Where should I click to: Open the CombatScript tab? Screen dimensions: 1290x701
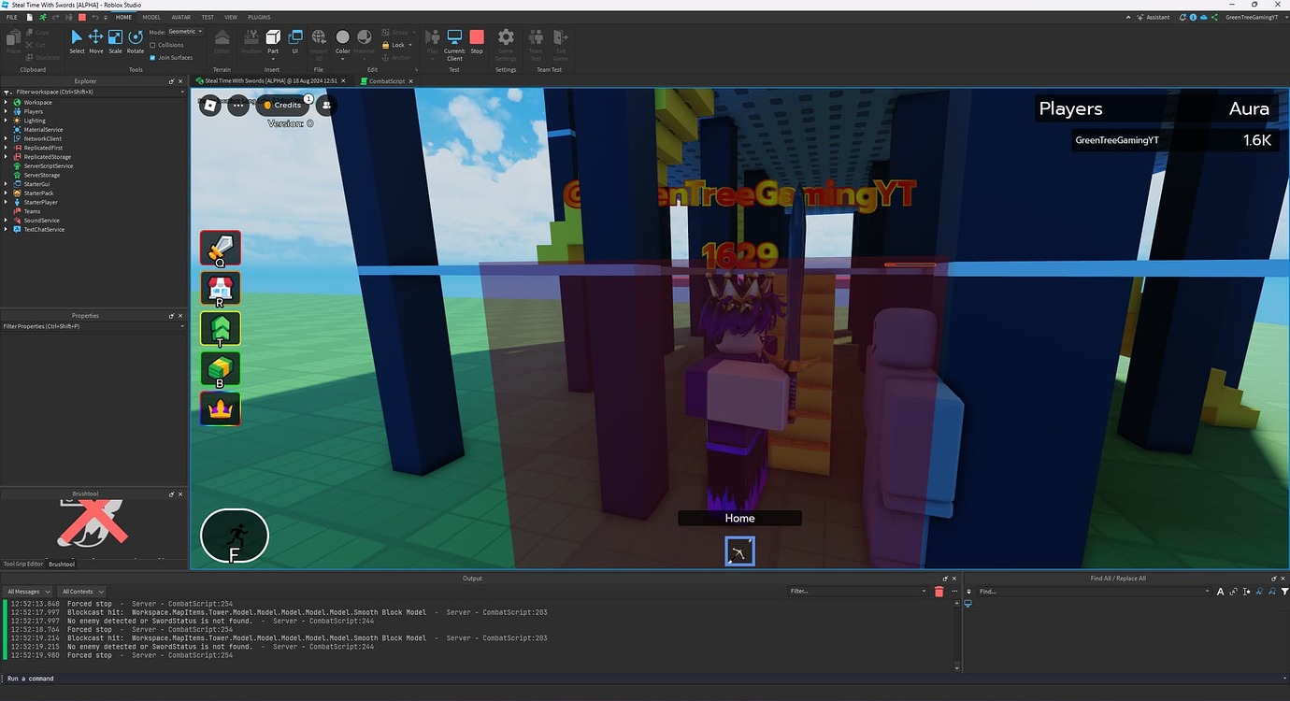(x=385, y=80)
